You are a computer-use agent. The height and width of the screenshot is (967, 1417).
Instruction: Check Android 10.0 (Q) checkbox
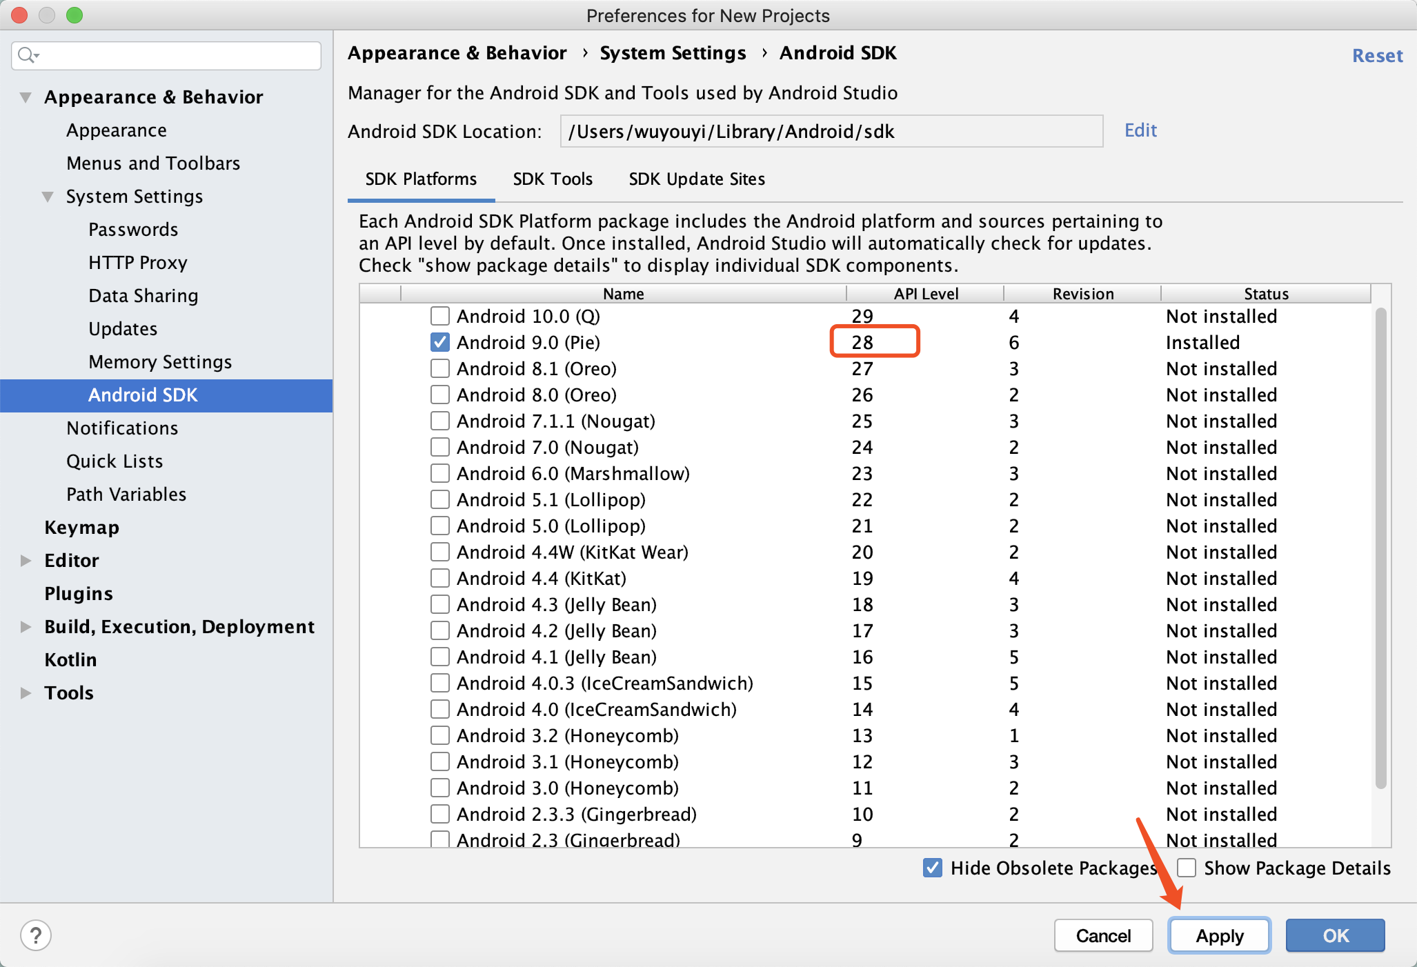pyautogui.click(x=439, y=316)
